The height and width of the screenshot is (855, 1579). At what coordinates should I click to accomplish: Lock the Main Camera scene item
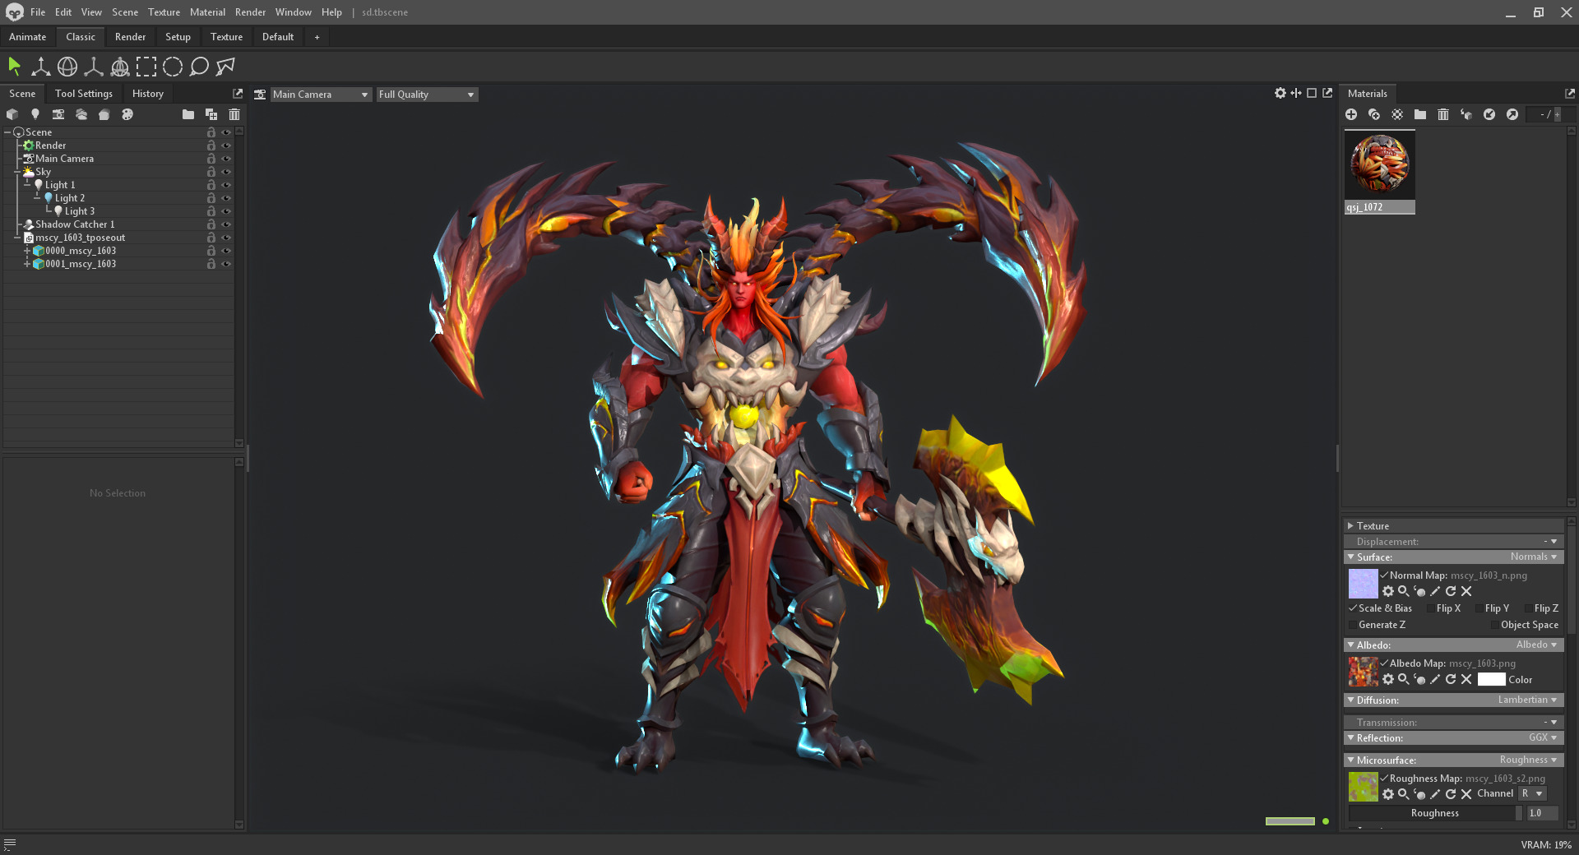(x=211, y=159)
